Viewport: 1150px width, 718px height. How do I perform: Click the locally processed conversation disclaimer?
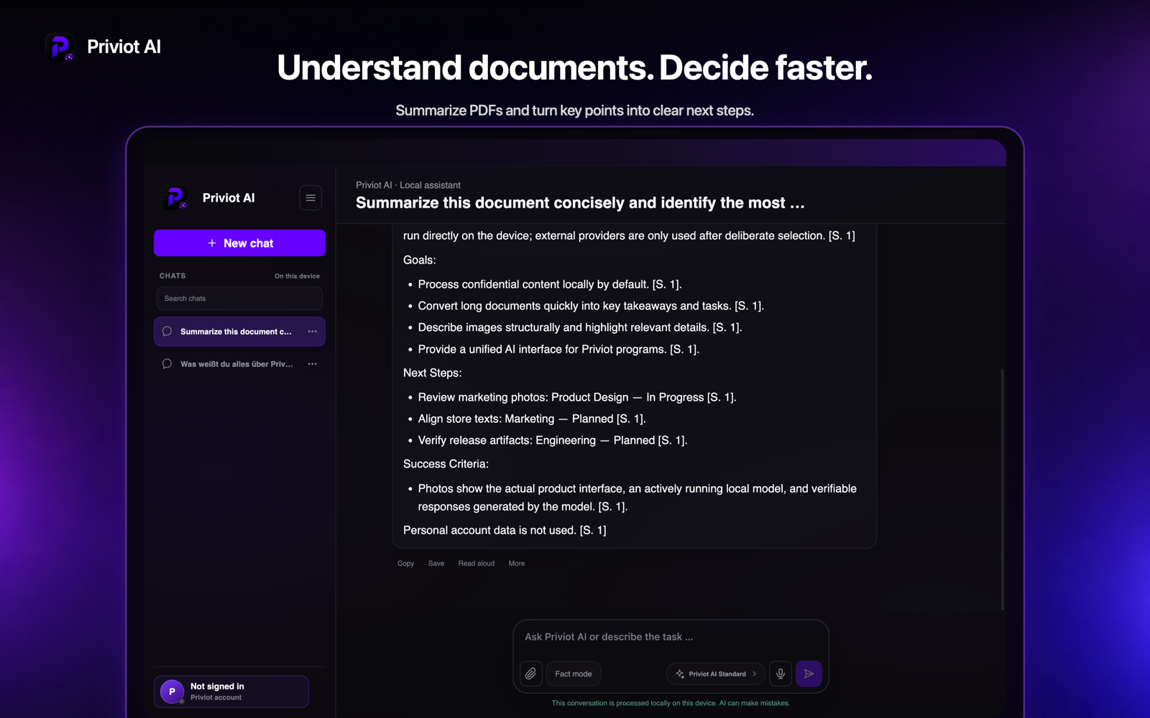pyautogui.click(x=671, y=703)
